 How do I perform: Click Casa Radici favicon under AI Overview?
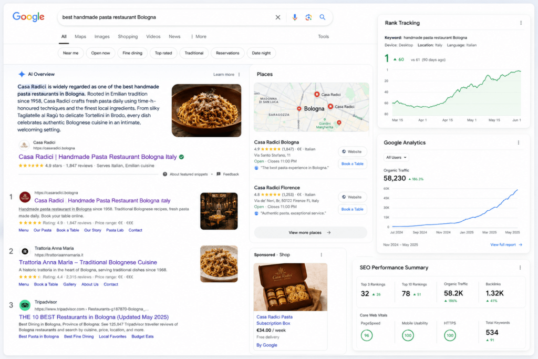pyautogui.click(x=24, y=145)
